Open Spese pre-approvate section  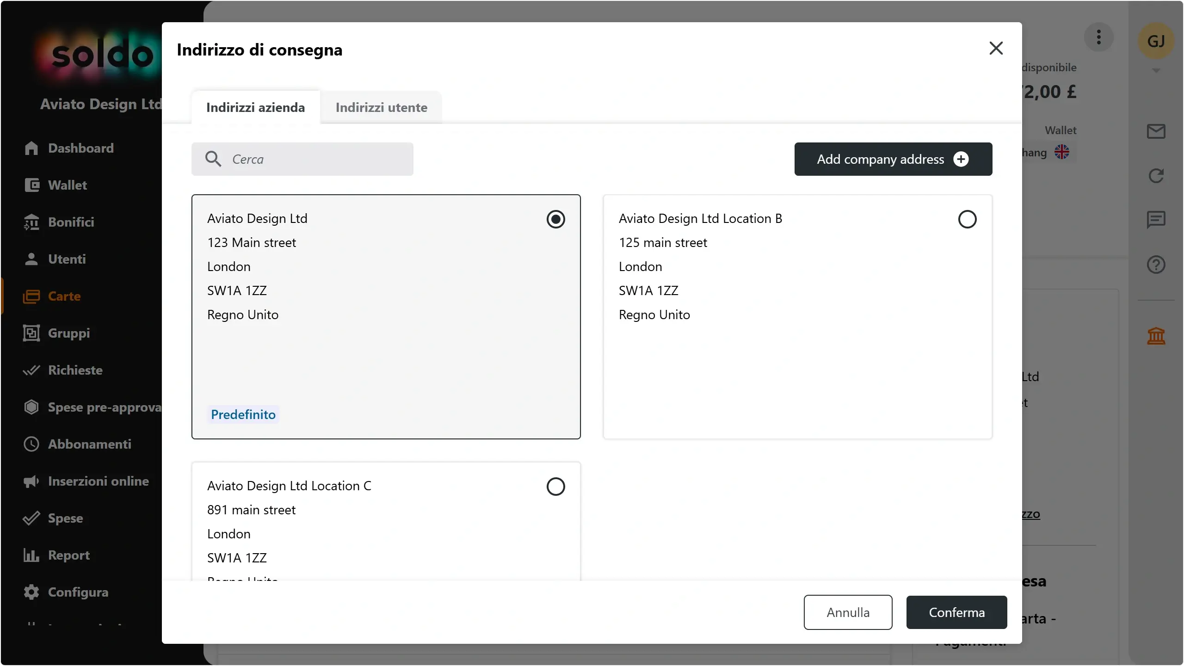click(x=92, y=407)
